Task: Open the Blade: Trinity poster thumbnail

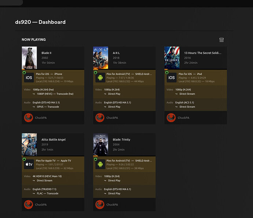Action: [100, 144]
